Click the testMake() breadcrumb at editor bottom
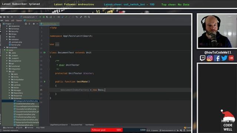 click(x=90, y=125)
